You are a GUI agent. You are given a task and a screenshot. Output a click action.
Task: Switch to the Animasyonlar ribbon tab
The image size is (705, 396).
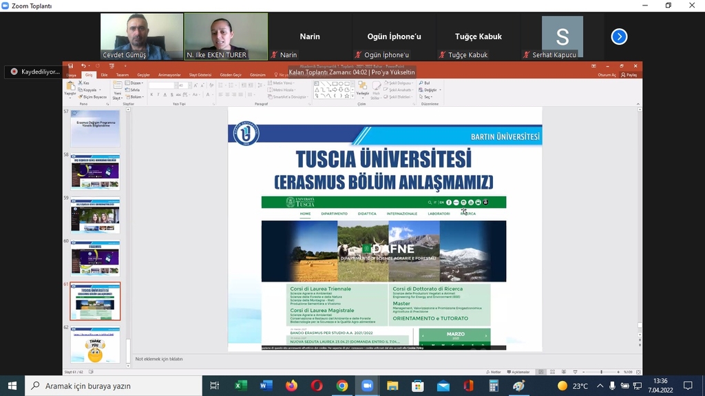click(169, 74)
